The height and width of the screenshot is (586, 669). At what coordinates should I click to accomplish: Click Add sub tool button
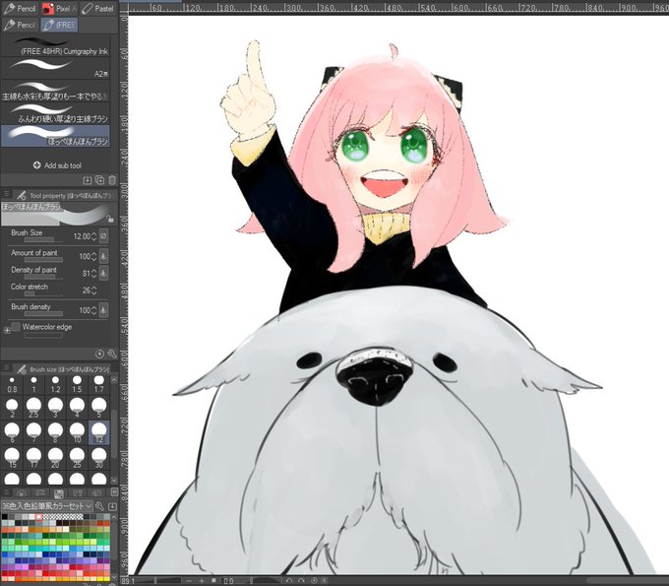[x=57, y=165]
